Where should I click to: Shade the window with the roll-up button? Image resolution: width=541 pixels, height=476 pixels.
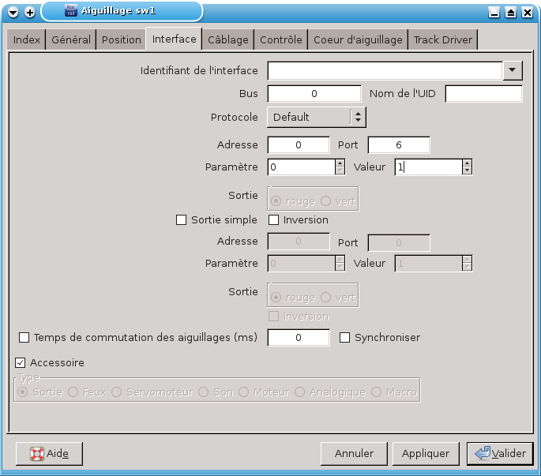(510, 13)
